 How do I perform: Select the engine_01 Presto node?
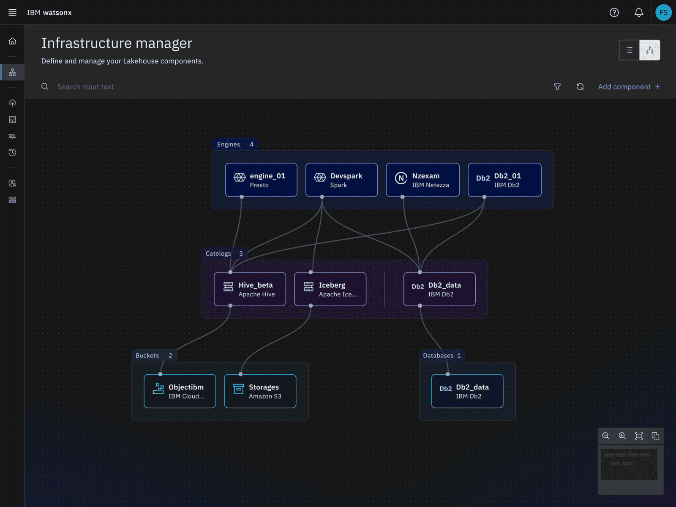click(261, 180)
